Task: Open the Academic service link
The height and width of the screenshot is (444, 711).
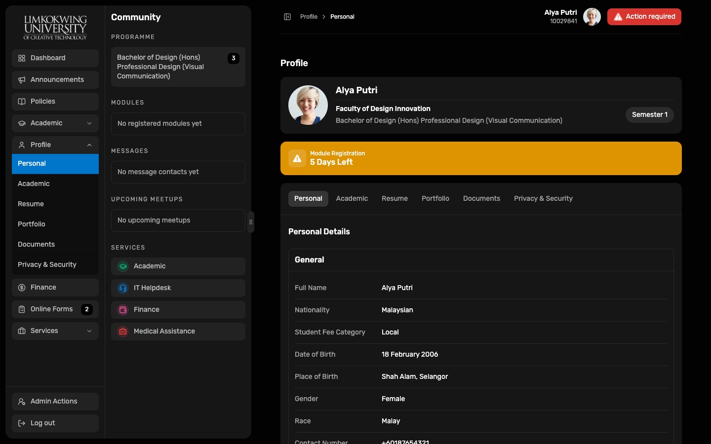Action: tap(178, 266)
